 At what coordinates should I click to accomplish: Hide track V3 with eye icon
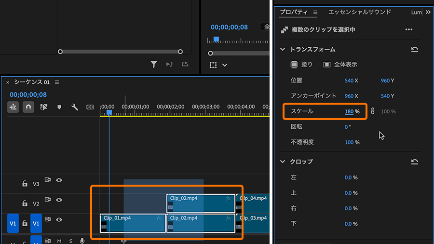point(59,180)
